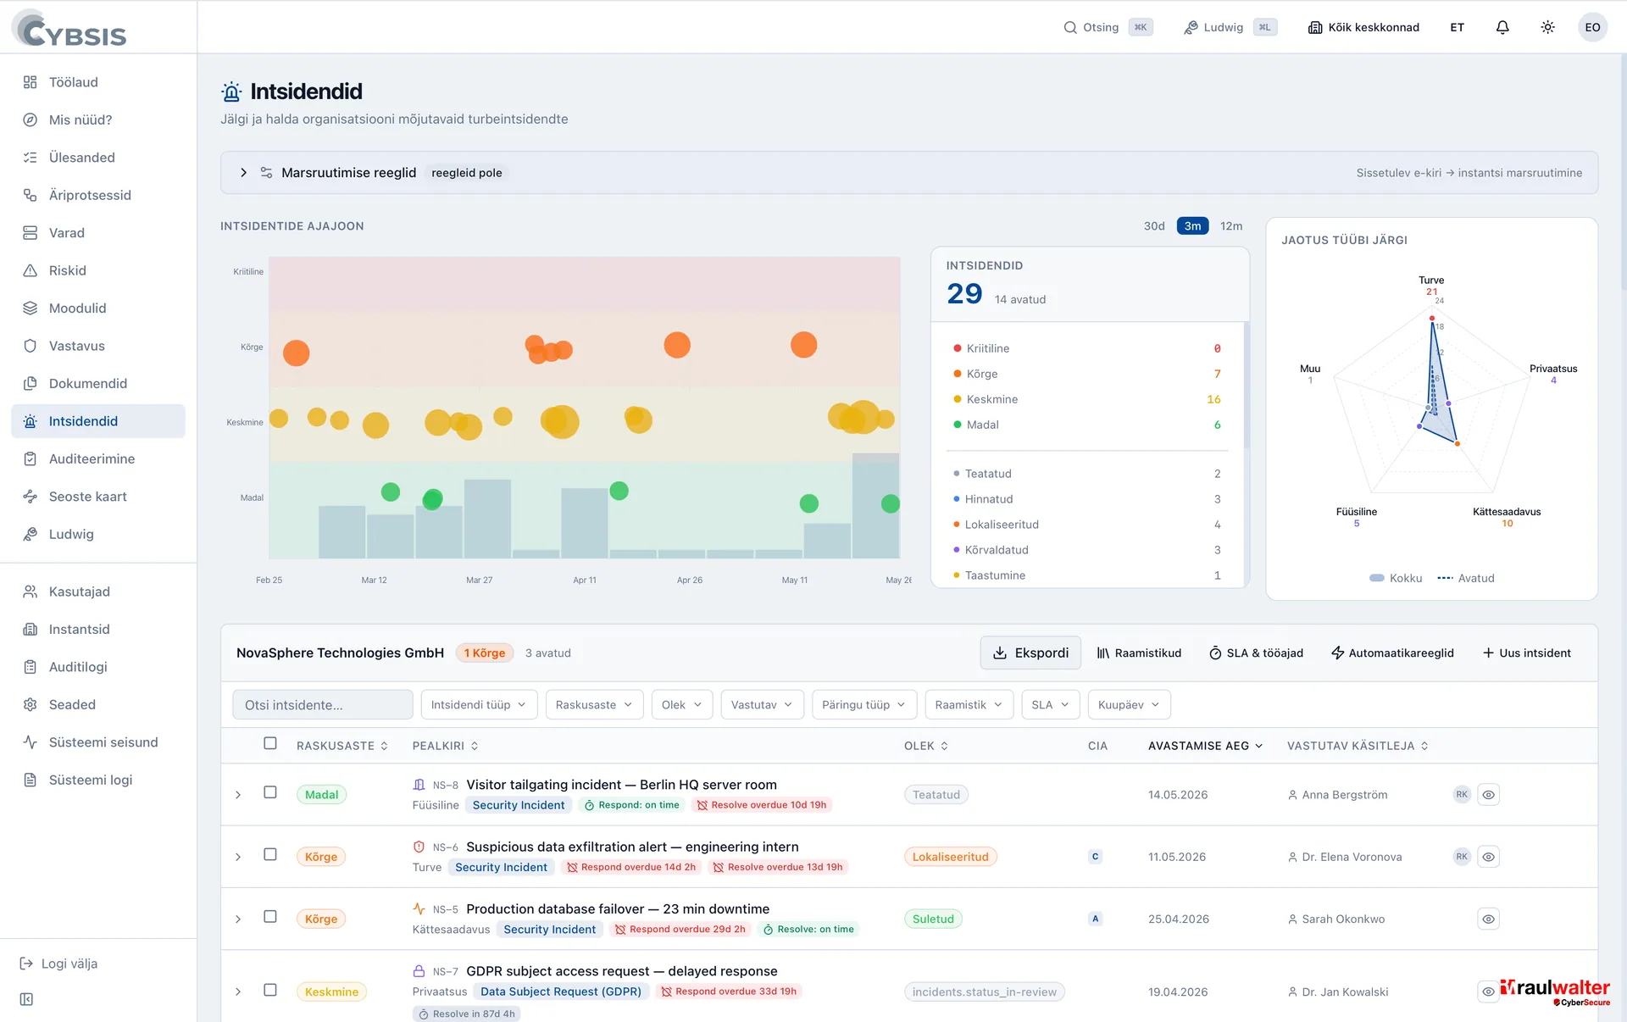Open Päringu tüüp filter dropdown

point(864,705)
